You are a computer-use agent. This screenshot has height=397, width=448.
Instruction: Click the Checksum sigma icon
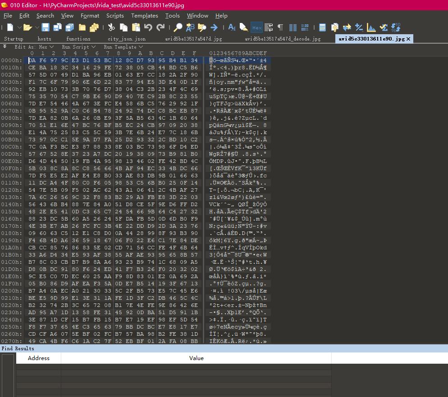(x=384, y=27)
